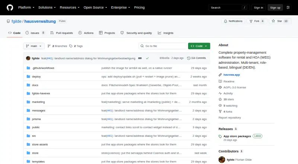
Task: Click fgilde's avatar in latest commit row
Action: [x=28, y=58]
